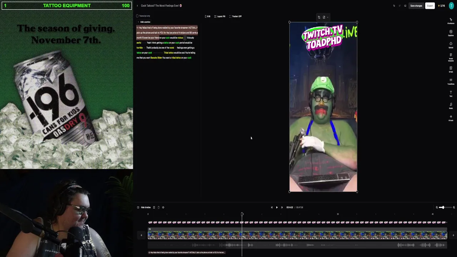This screenshot has width=457, height=257.
Task: Select the word 'awful' in the transcript
Action: pos(139,43)
